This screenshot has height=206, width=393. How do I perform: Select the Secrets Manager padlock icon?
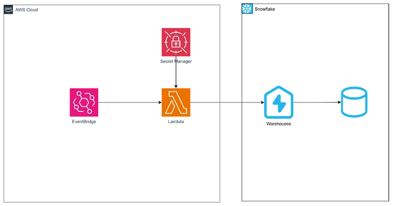pos(175,42)
